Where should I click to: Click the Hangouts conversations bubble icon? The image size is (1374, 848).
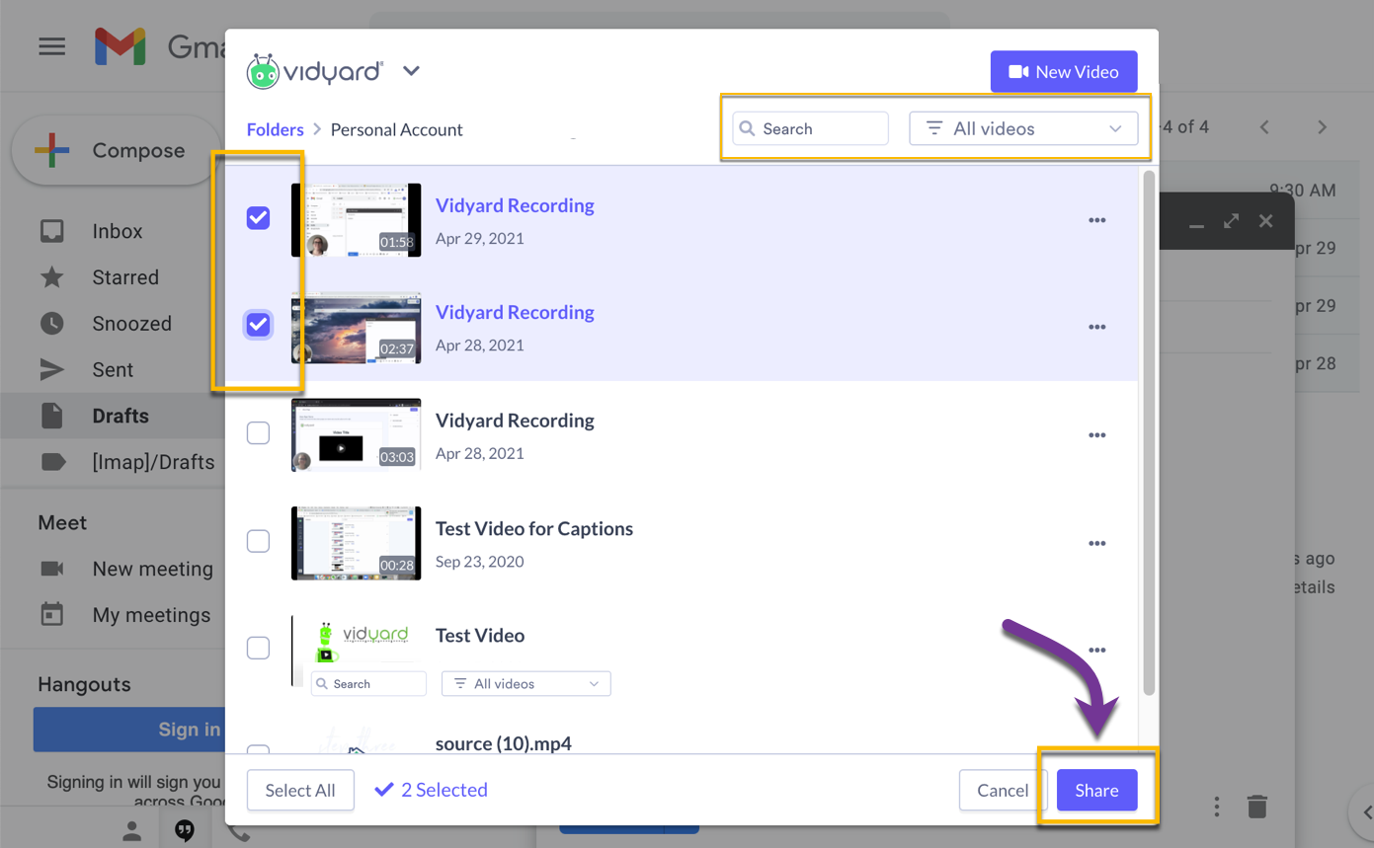[x=185, y=831]
